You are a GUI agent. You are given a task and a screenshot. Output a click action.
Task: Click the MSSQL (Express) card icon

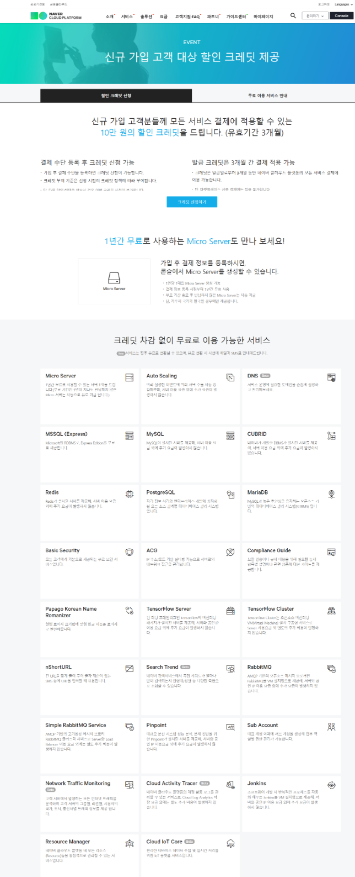130,435
